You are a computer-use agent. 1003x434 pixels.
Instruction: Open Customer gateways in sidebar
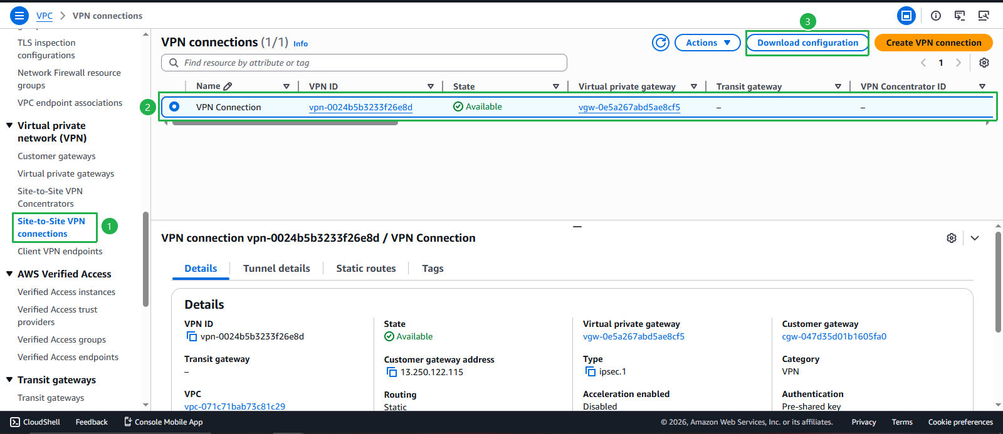pos(56,156)
